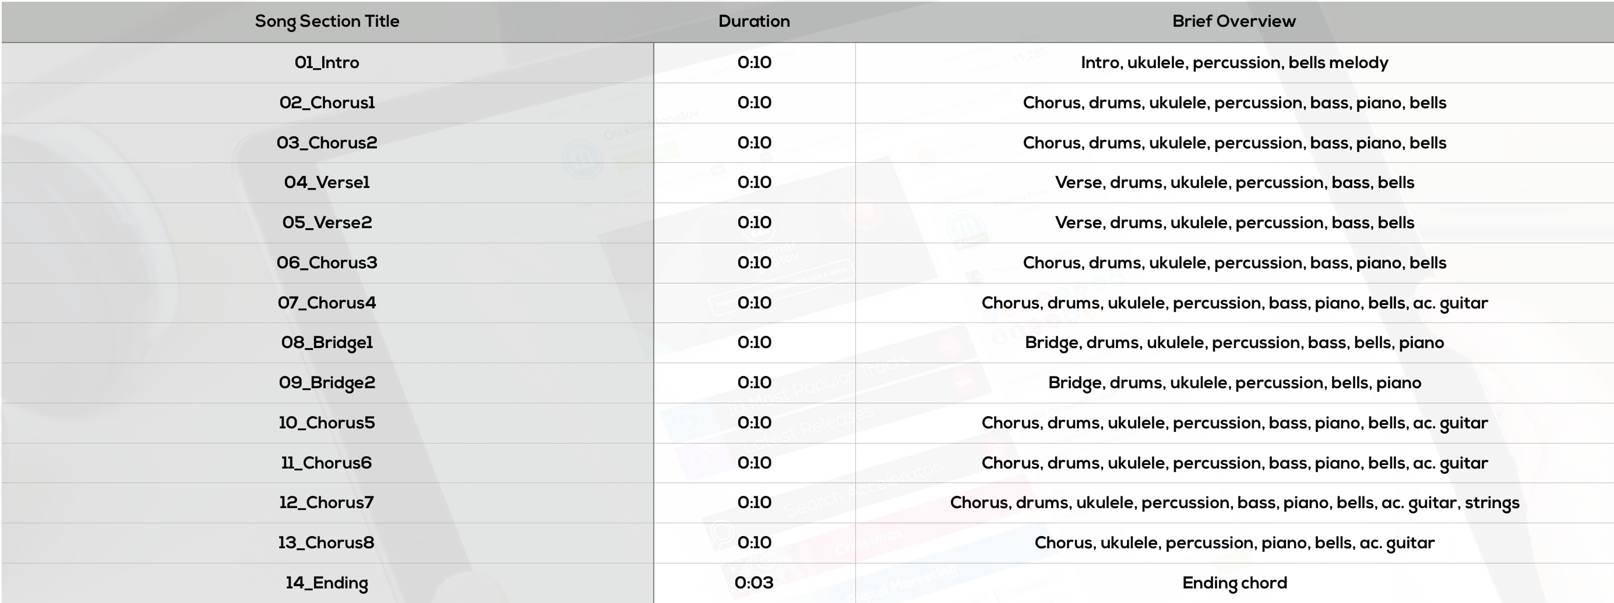Select the '09_Bridge2' section title
1614x603 pixels.
[327, 382]
